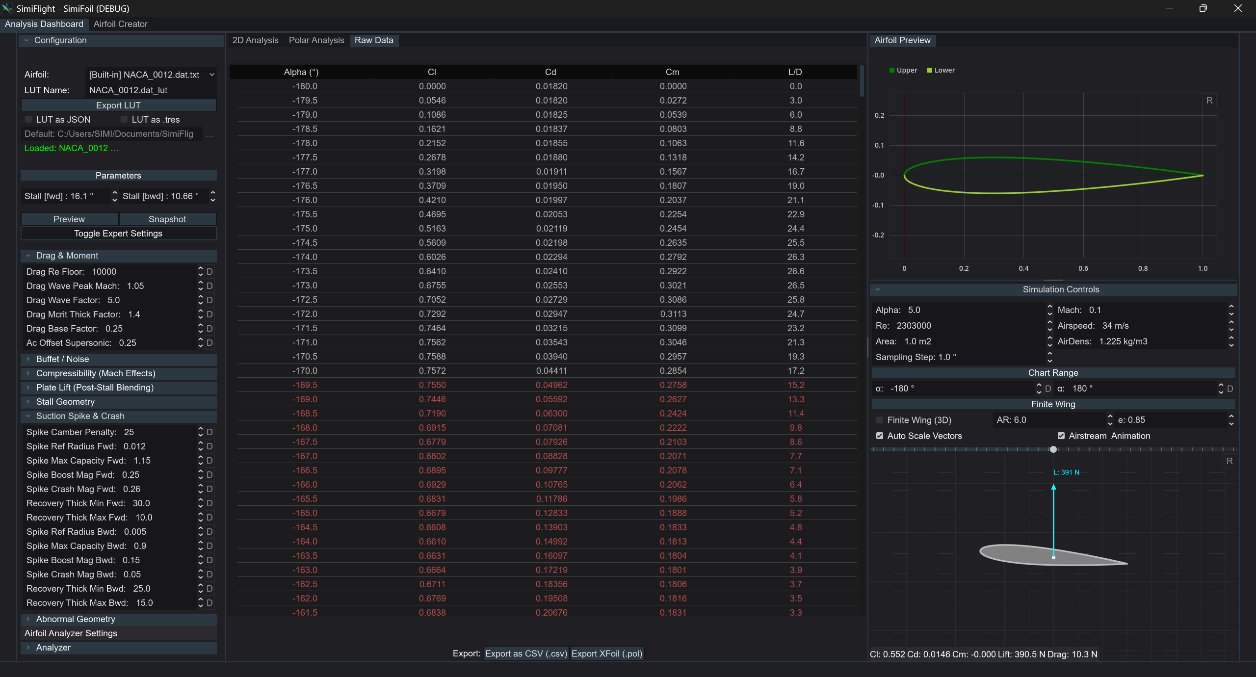Reset Recovery Thick Max Bwd D button
Viewport: 1256px width, 677px height.
(x=209, y=603)
